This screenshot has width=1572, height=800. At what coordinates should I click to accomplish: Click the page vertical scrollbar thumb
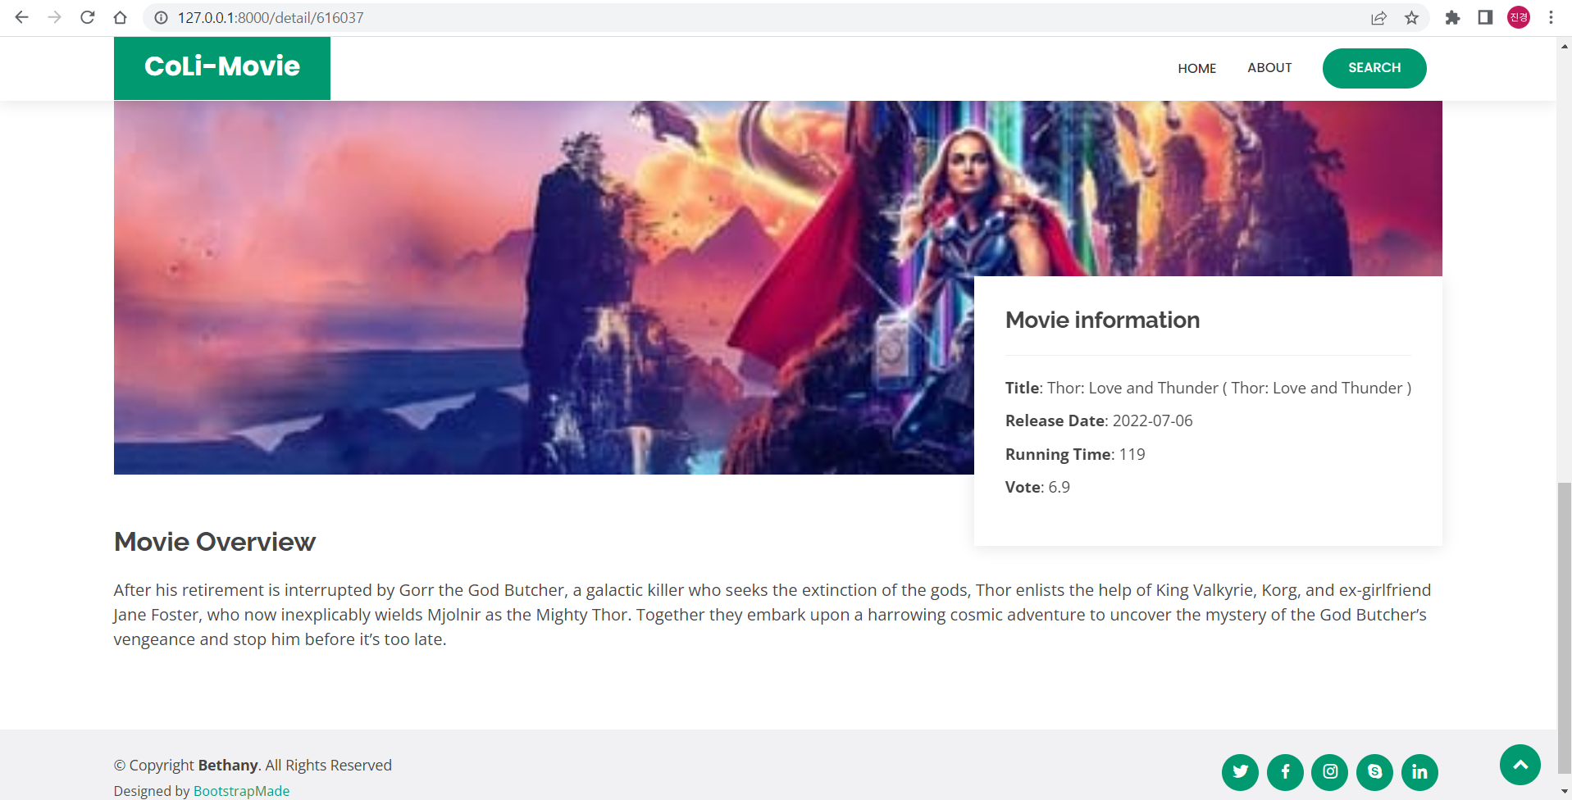pos(1565,627)
